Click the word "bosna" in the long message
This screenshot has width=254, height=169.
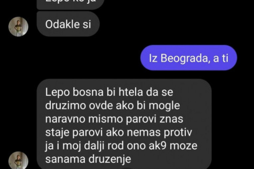88,92
